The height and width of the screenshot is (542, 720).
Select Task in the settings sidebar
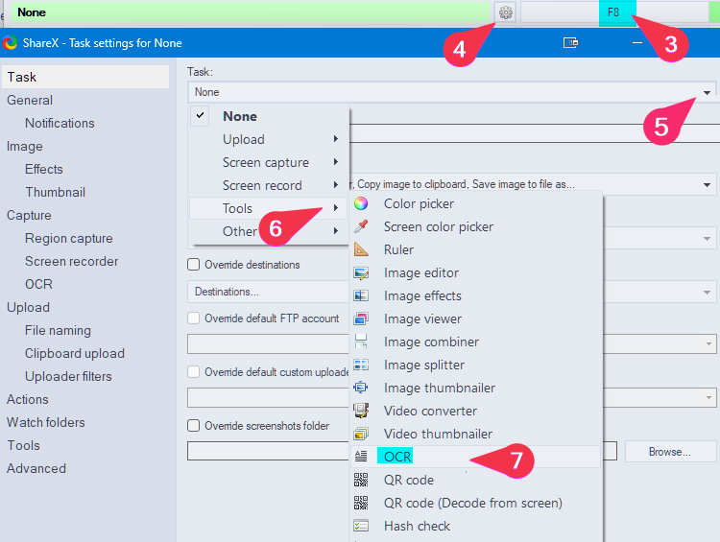(85, 77)
